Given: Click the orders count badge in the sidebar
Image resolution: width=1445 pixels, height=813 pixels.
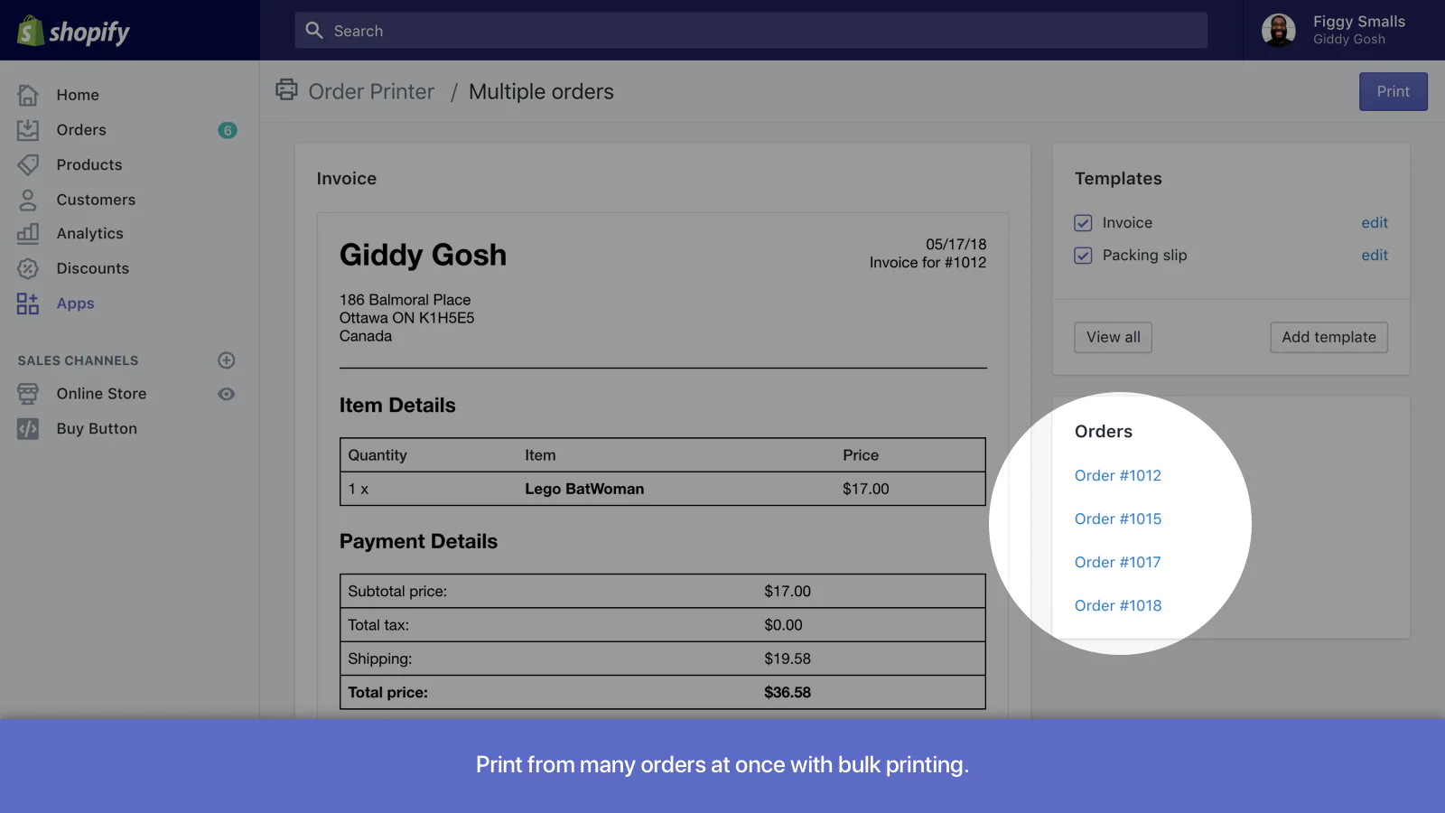Looking at the screenshot, I should point(228,129).
